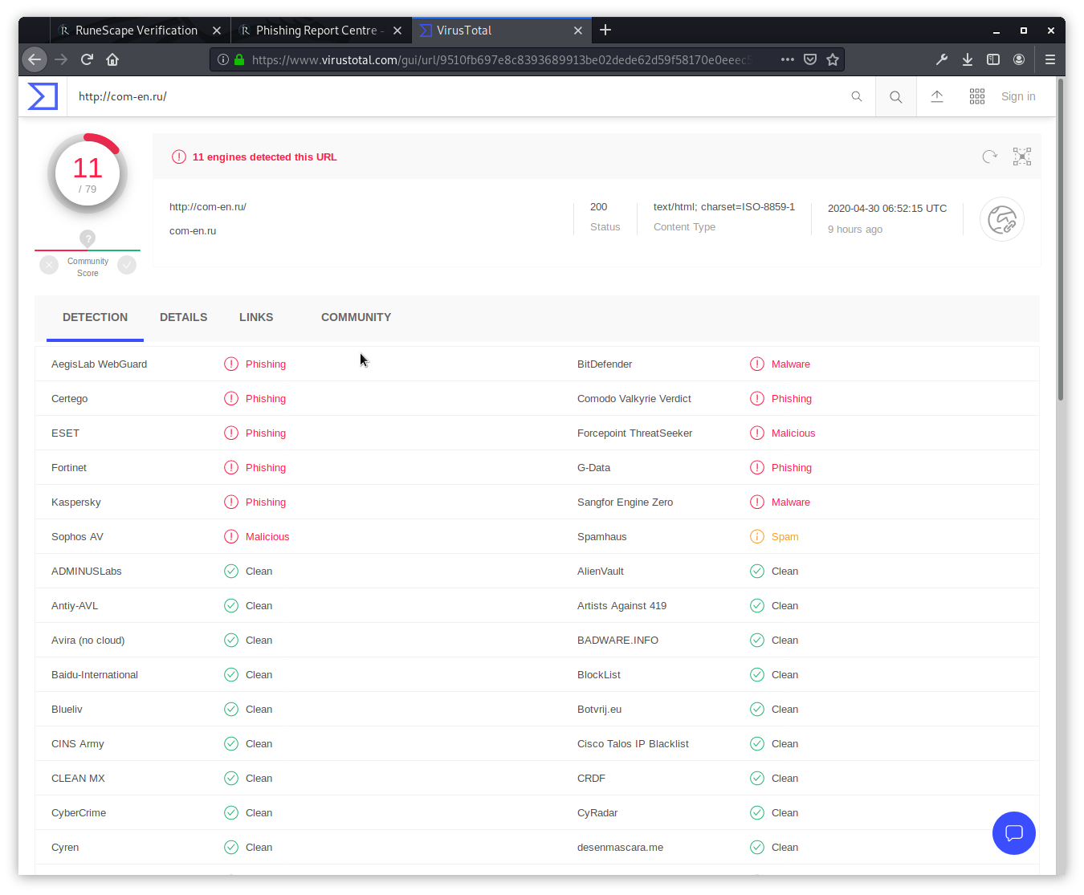Click the community score question mark marker

88,238
